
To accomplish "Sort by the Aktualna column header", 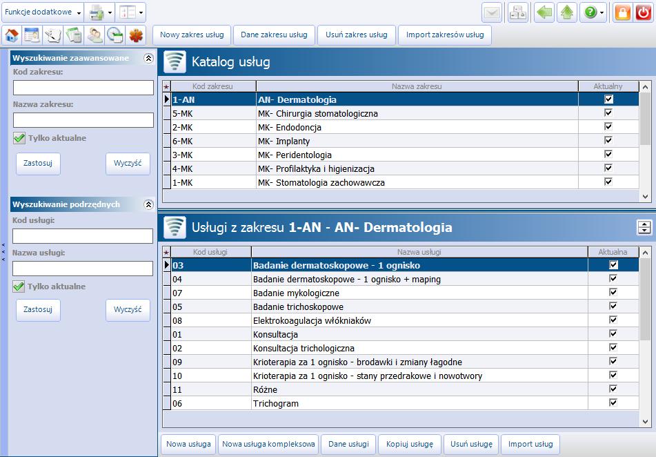I will 613,252.
